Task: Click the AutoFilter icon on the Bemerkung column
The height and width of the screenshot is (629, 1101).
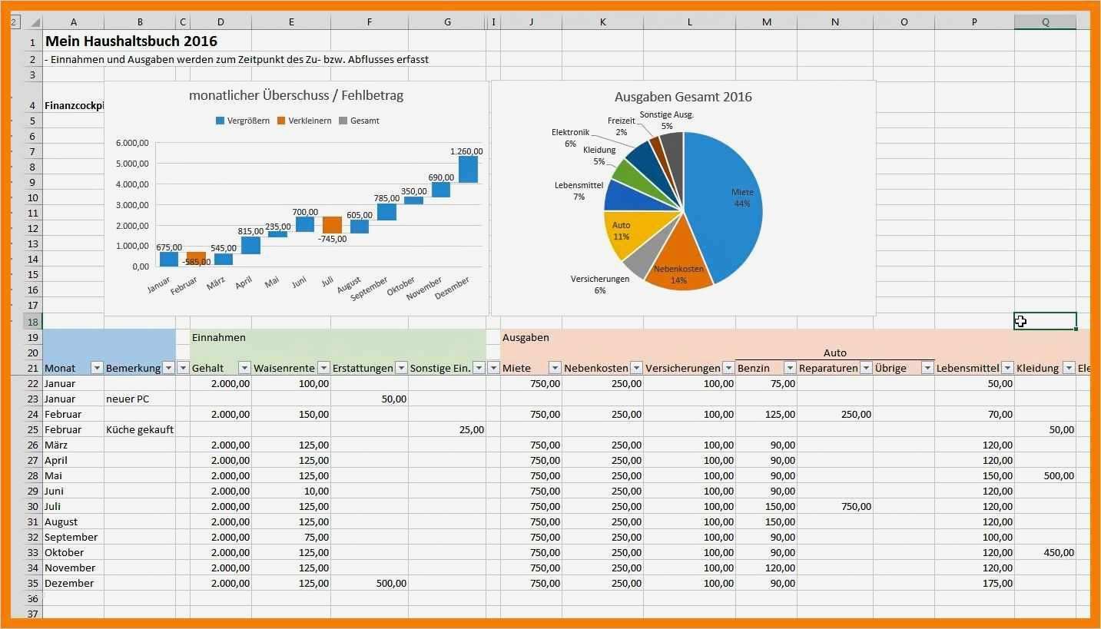Action: 168,368
